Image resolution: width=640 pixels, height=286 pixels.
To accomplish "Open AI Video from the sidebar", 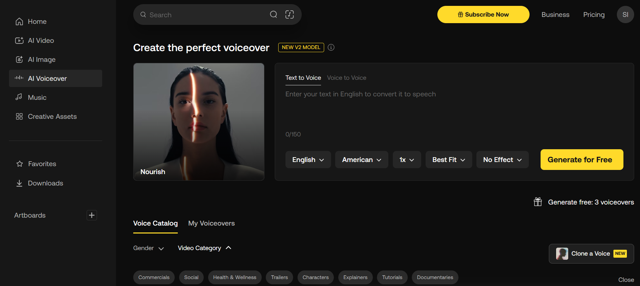I will [x=41, y=40].
